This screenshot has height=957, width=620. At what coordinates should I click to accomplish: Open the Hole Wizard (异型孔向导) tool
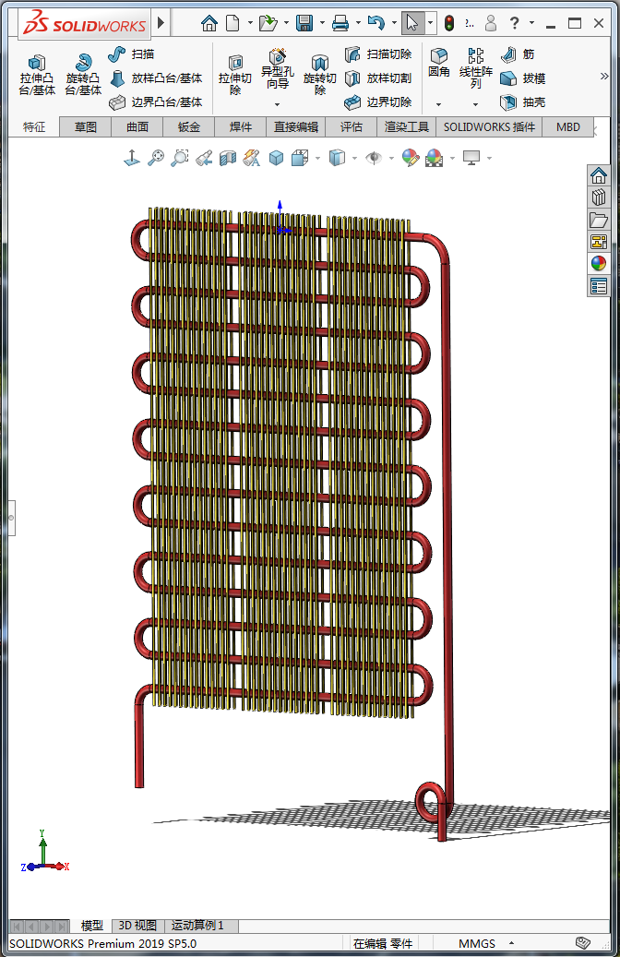[277, 68]
